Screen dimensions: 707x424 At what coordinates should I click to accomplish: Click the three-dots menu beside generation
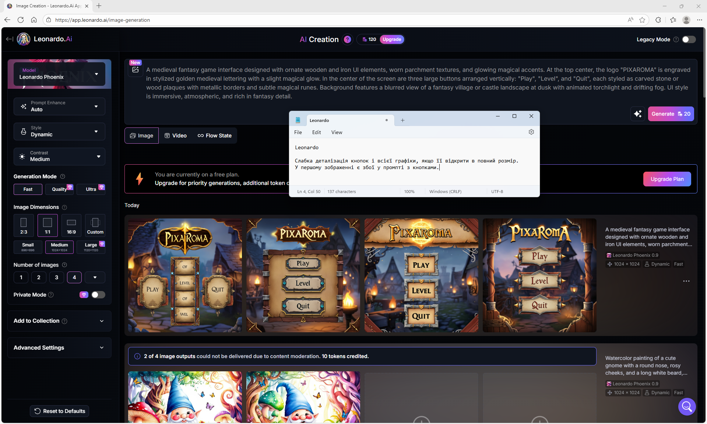tap(686, 281)
